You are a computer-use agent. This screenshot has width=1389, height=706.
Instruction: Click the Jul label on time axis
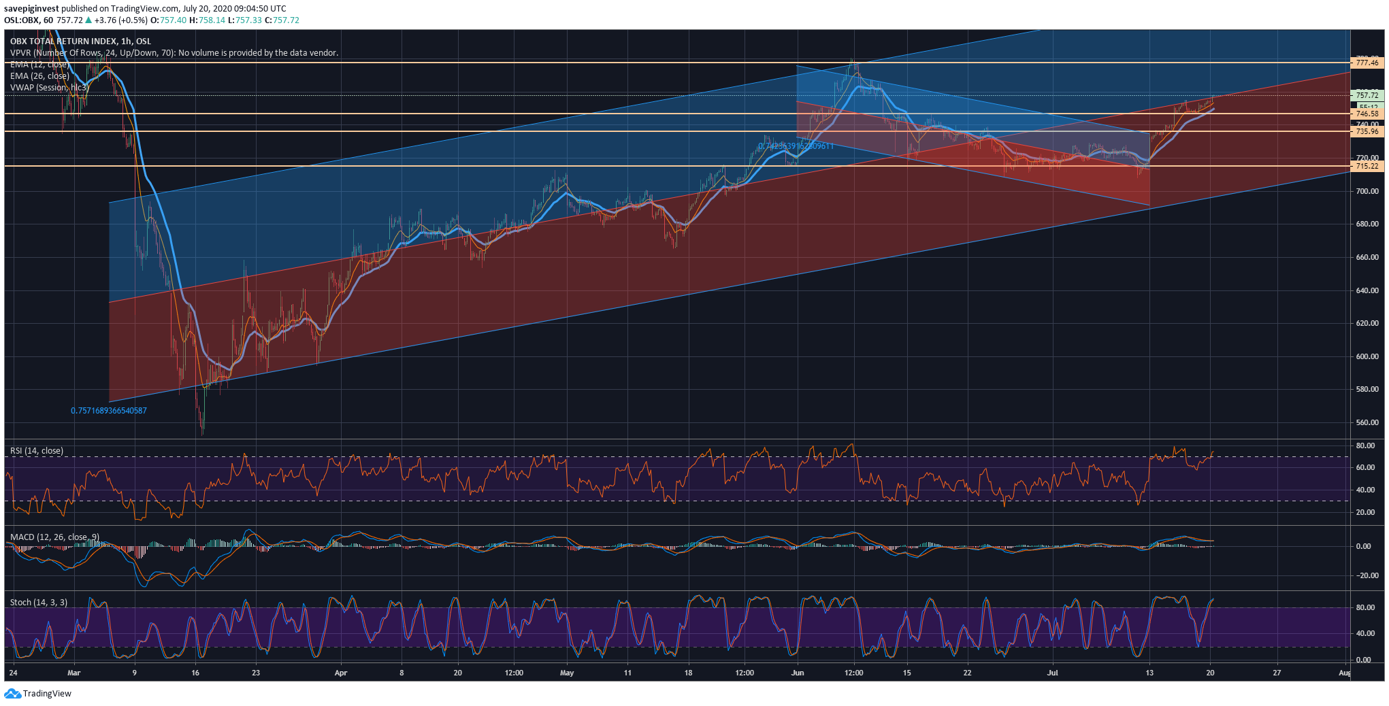(1053, 673)
